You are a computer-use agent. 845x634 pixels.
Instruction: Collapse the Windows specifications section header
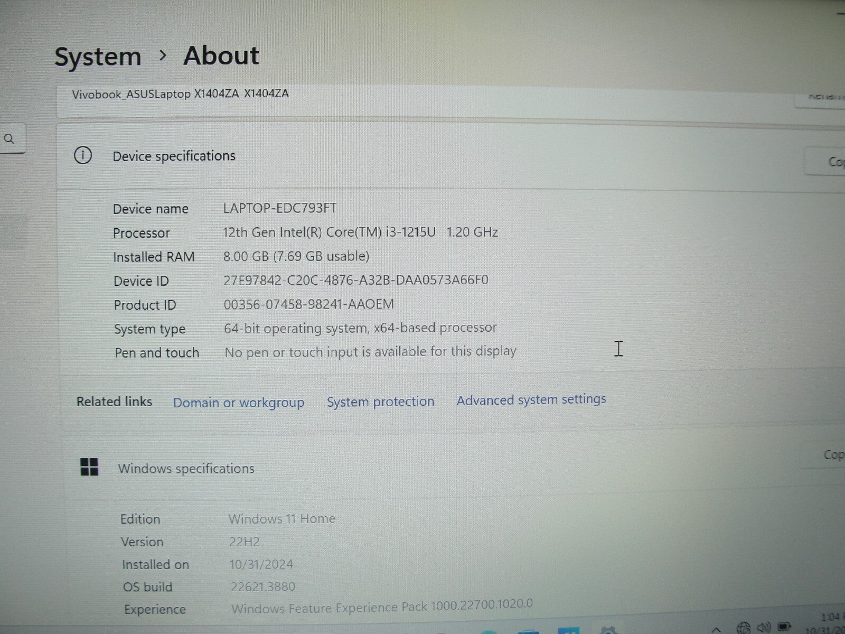tap(422, 468)
